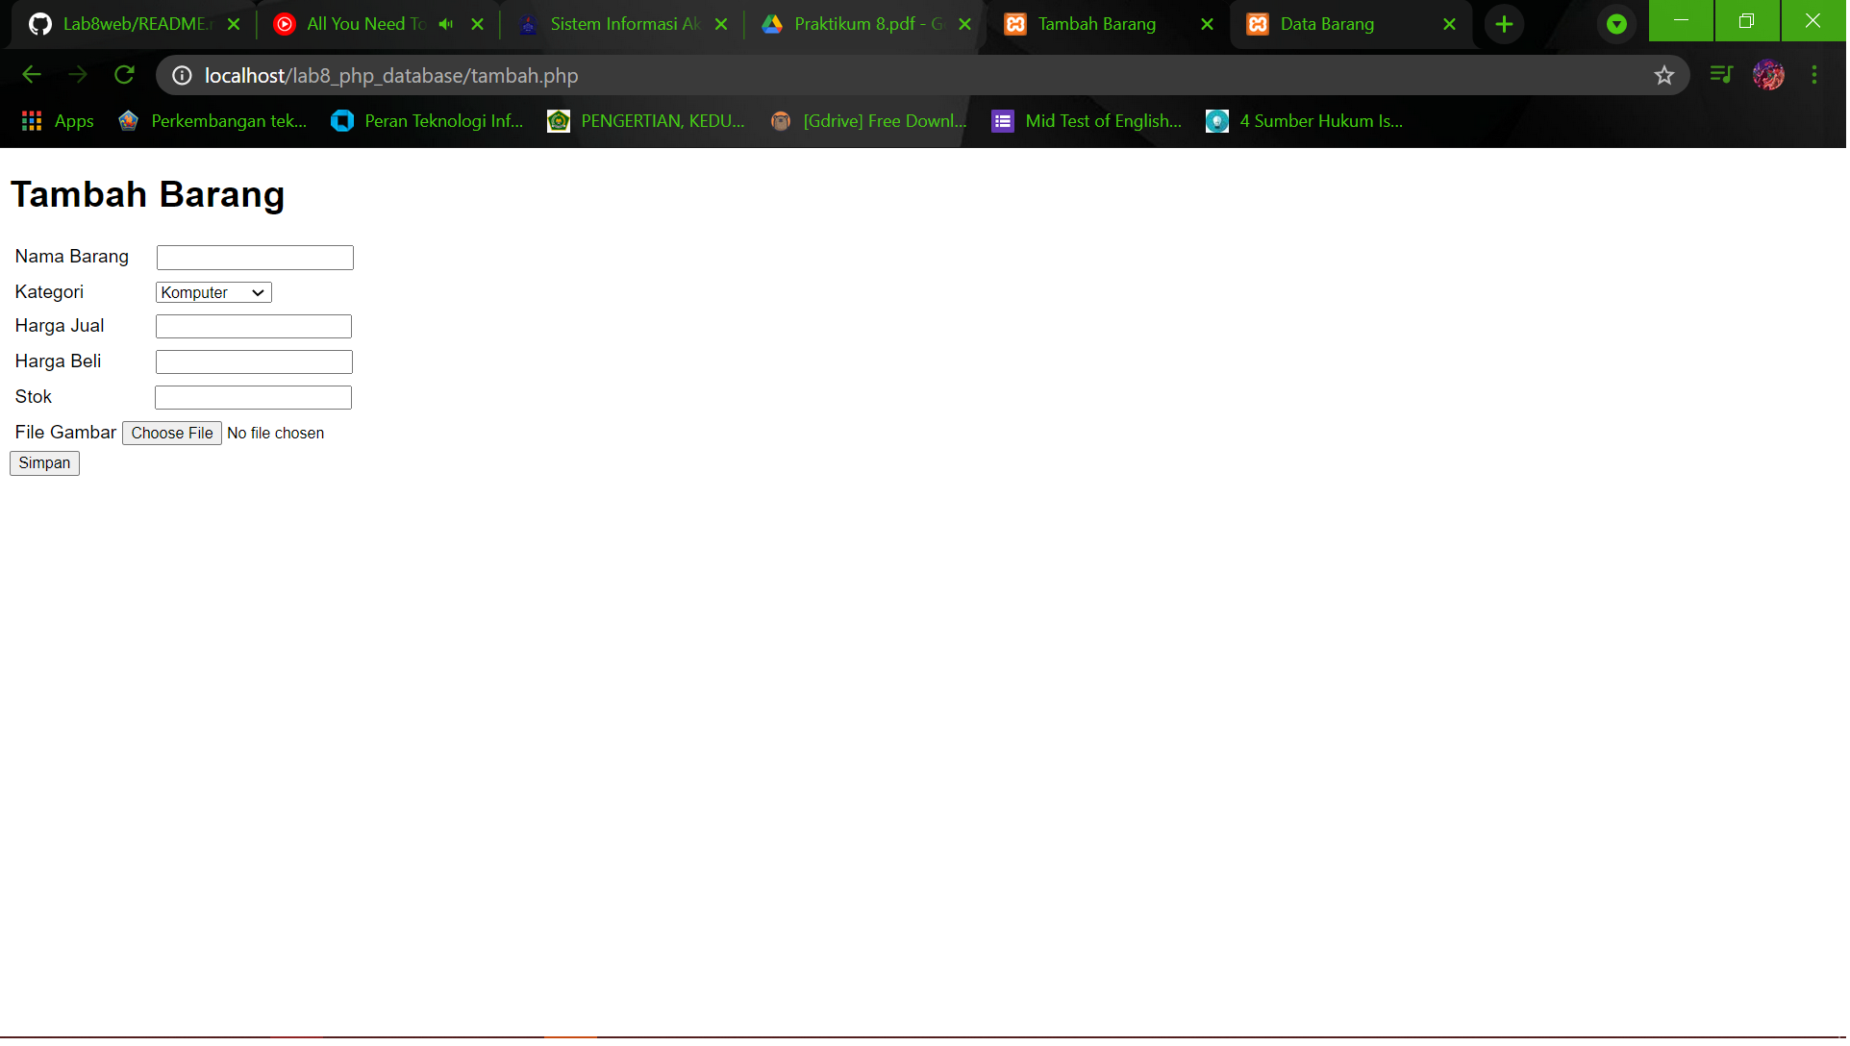The width and height of the screenshot is (1850, 1046).
Task: Open the browser extension icon near the tabs
Action: click(1616, 24)
